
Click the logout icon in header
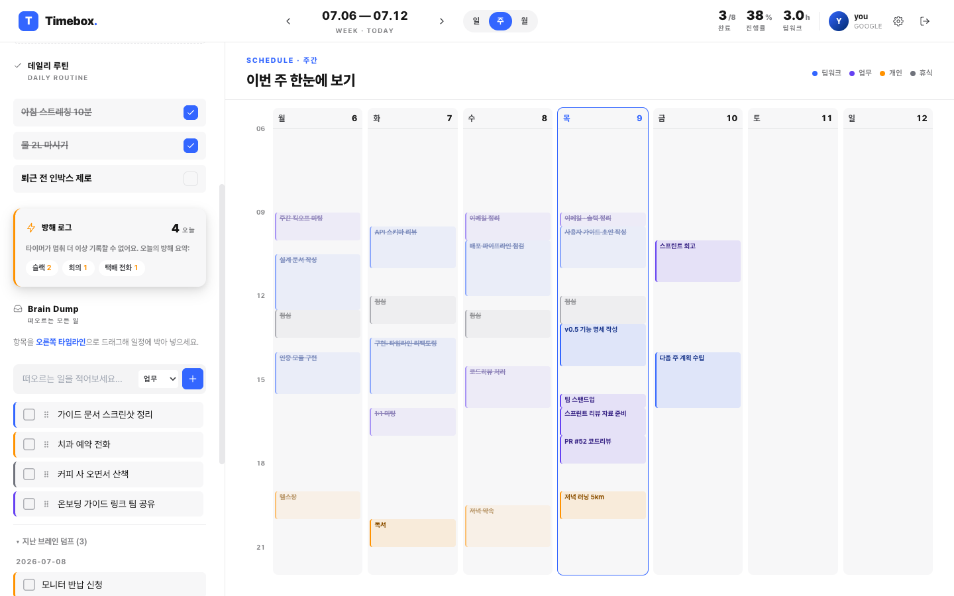(x=925, y=21)
